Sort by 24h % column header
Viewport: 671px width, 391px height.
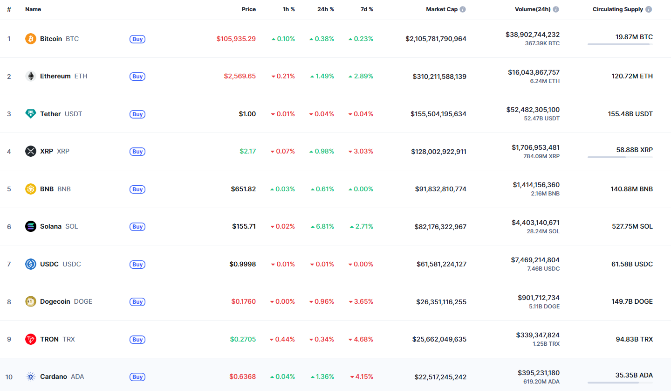(x=326, y=9)
